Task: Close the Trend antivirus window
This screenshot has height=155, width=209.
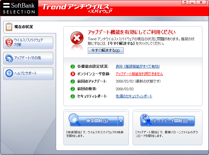Action: (x=201, y=2)
